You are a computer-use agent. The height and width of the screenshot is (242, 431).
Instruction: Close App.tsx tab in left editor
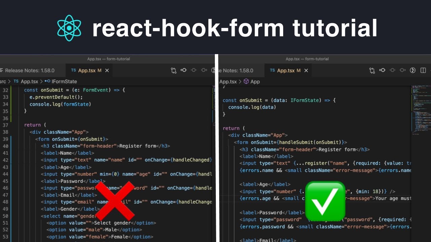click(x=107, y=70)
